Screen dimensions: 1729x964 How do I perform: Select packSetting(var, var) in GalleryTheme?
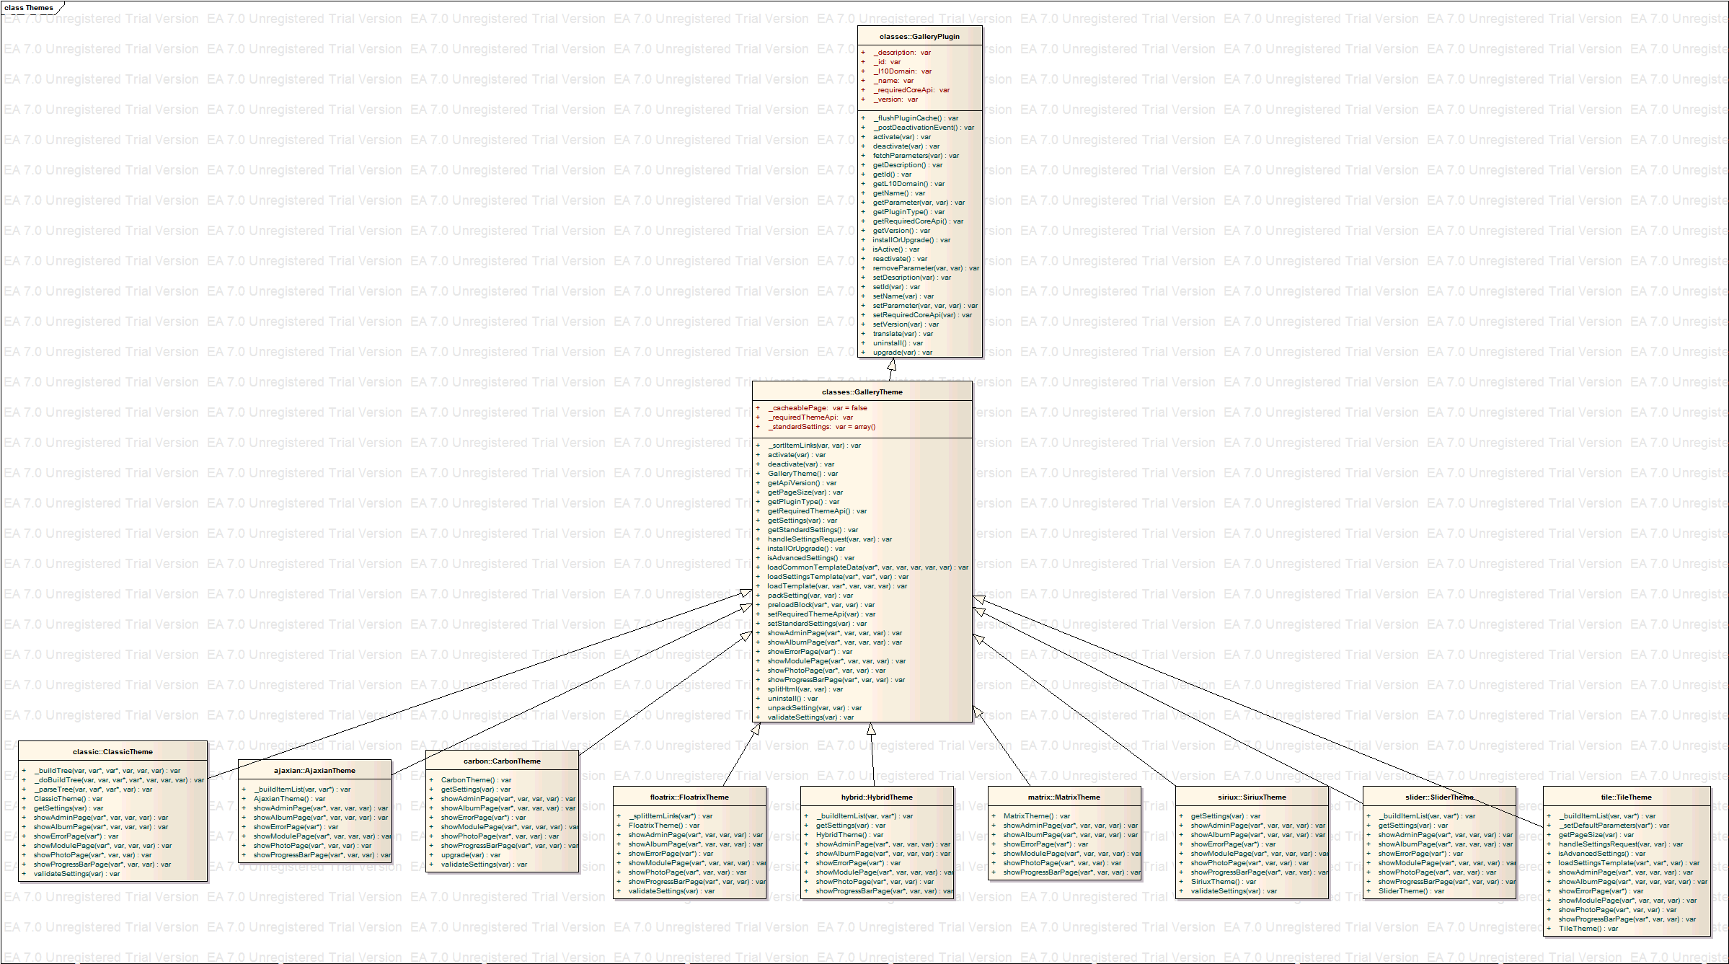click(x=810, y=596)
